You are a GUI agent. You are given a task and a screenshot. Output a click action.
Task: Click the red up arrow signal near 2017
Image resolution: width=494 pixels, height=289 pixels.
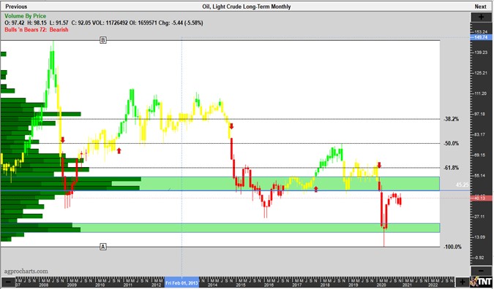316,189
